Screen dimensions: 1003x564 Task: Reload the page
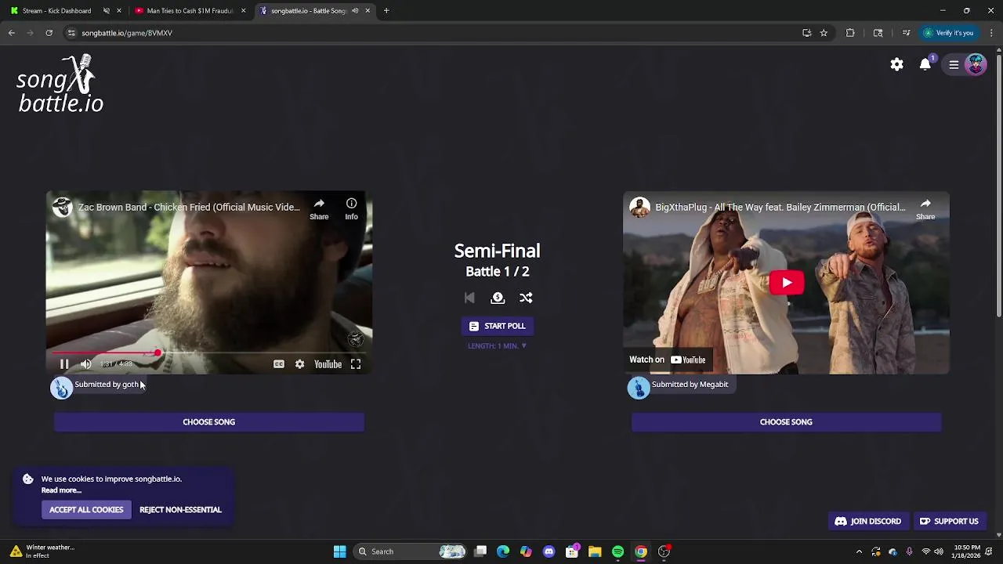click(x=49, y=33)
